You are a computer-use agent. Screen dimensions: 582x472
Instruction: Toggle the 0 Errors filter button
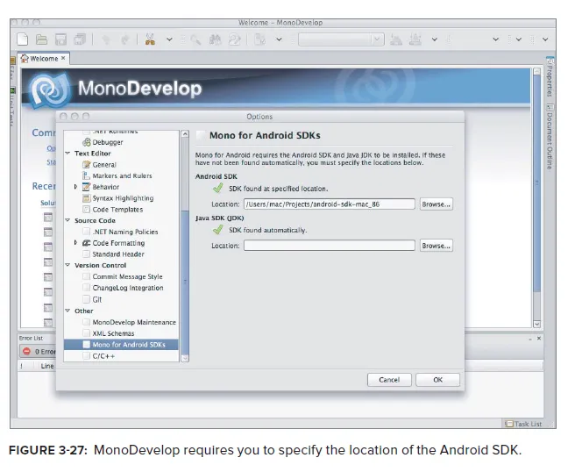tap(38, 351)
